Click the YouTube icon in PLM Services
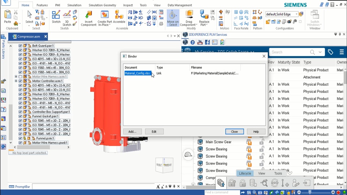Screen dimensions: 347x195 pos(200,42)
